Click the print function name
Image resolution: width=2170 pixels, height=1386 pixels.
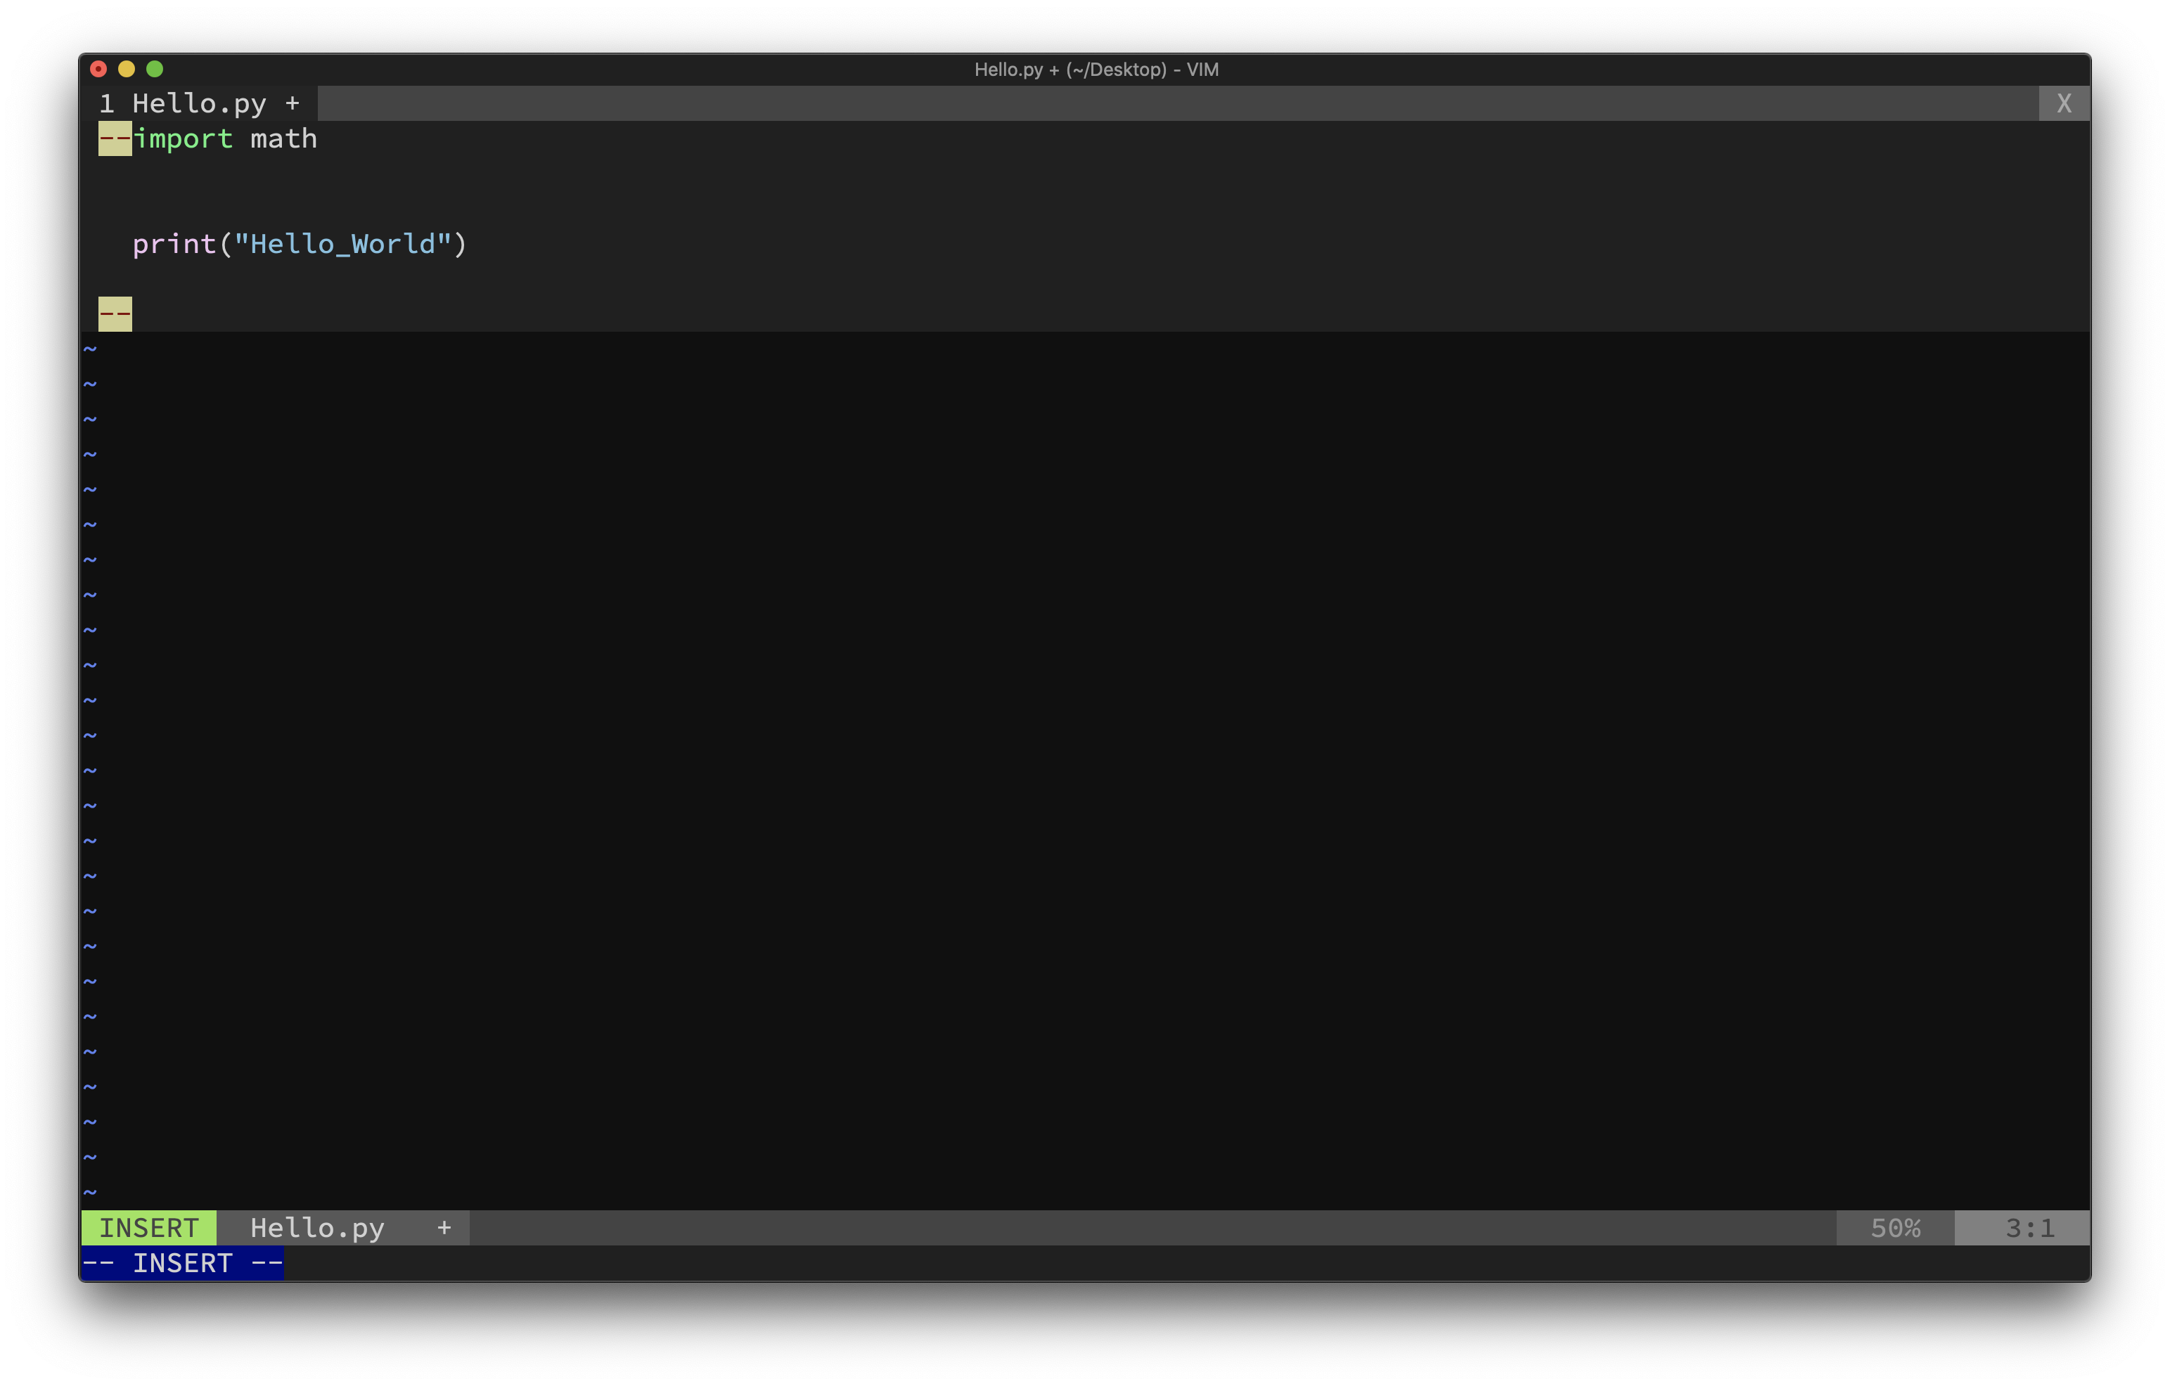(174, 244)
